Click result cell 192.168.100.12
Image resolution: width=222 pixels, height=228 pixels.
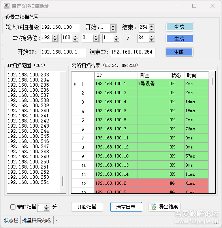[x=116, y=147]
